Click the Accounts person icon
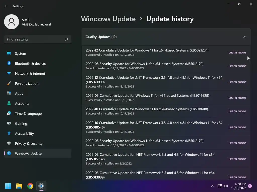This screenshot has height=192, width=257. [x=9, y=103]
